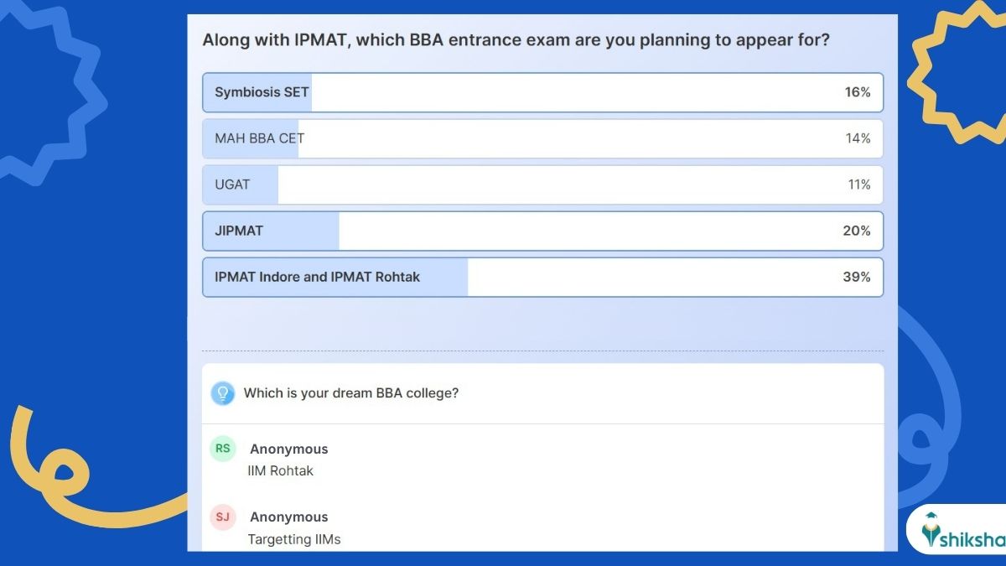1006x566 pixels.
Task: Click the 16% result on Symbiosis SET
Action: [x=858, y=92]
